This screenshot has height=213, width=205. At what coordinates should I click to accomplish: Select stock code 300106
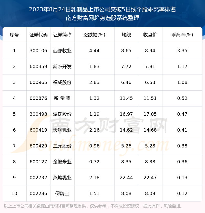pyautogui.click(x=38, y=51)
